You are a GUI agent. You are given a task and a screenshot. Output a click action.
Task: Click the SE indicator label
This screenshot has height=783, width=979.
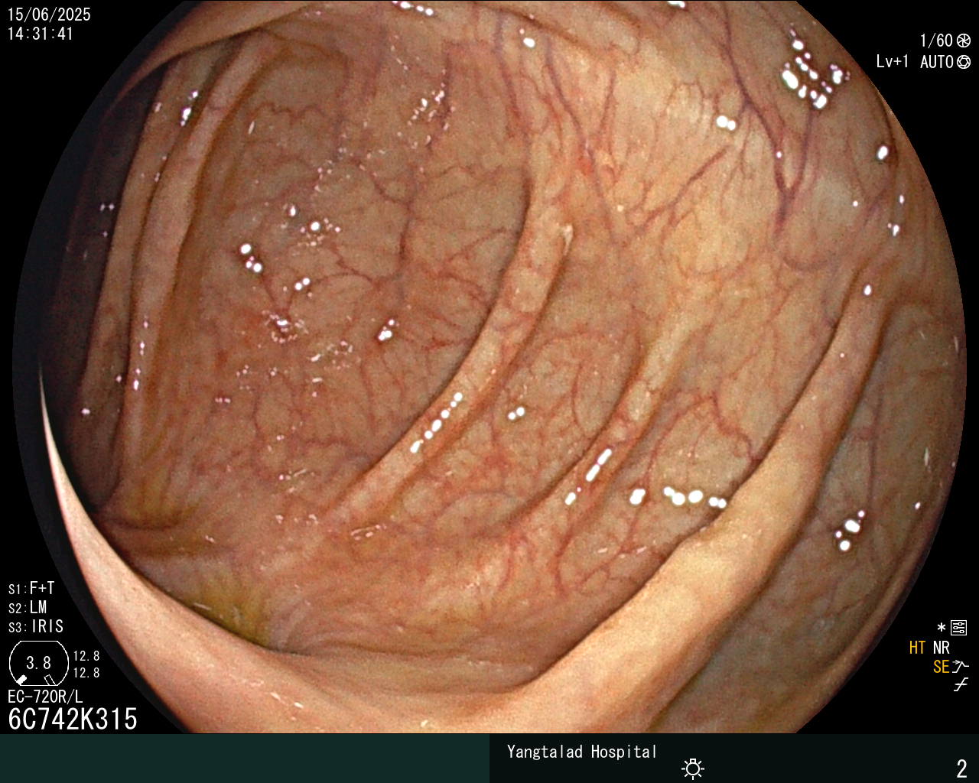click(x=942, y=667)
